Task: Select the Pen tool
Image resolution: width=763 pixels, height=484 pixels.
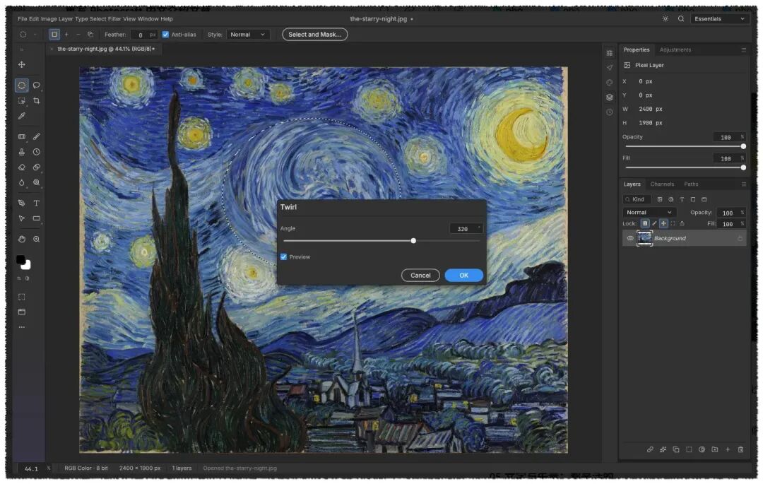Action: [21, 203]
